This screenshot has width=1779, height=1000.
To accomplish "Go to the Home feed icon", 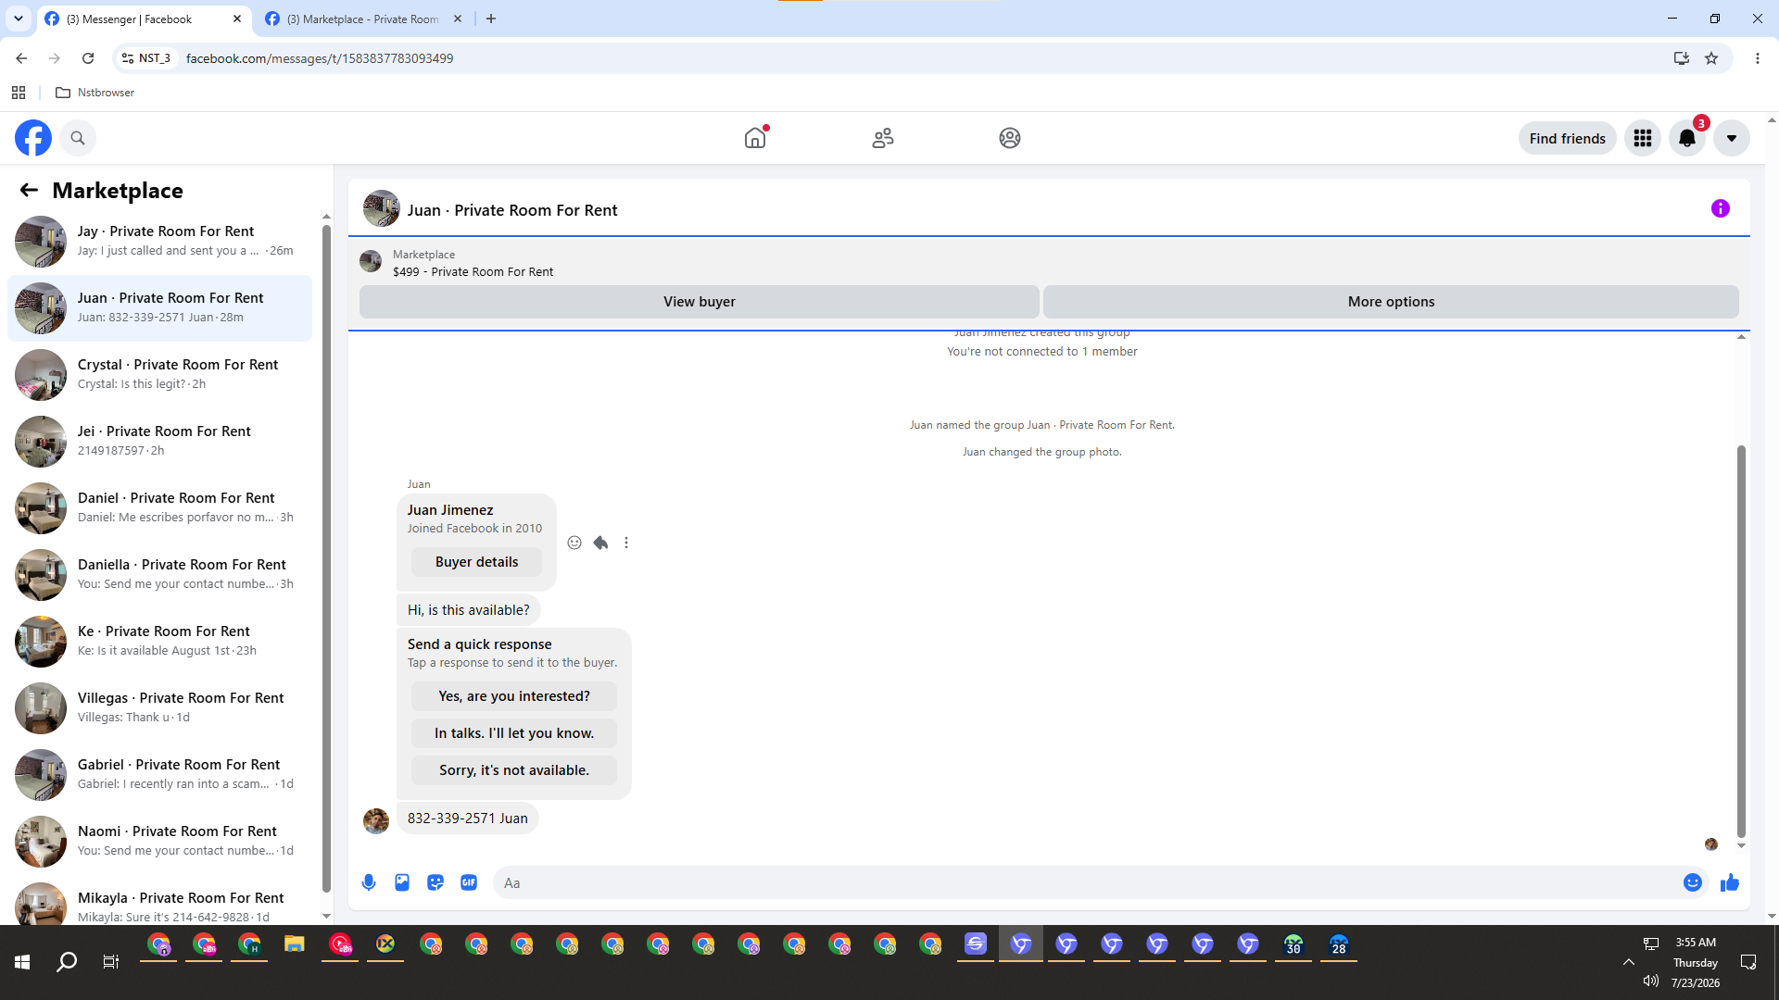I will click(755, 138).
